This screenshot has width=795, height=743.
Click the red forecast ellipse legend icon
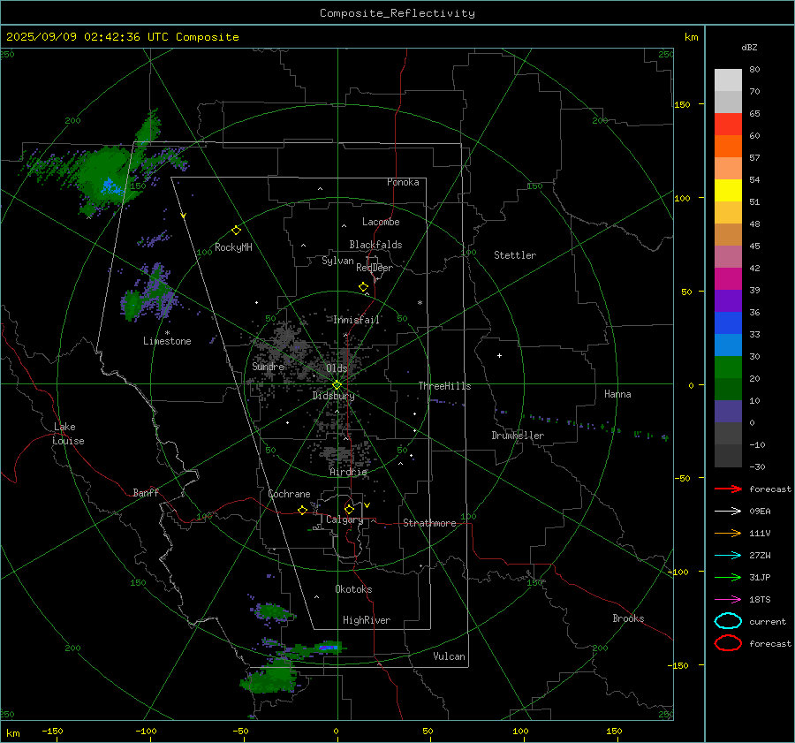click(x=728, y=643)
